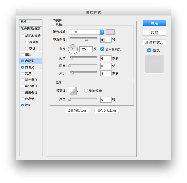Click the 距离 slider handle

pyautogui.click(x=71, y=58)
